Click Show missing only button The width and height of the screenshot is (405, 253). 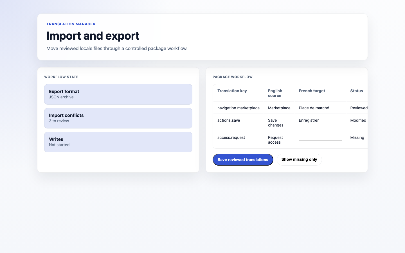pos(299,160)
